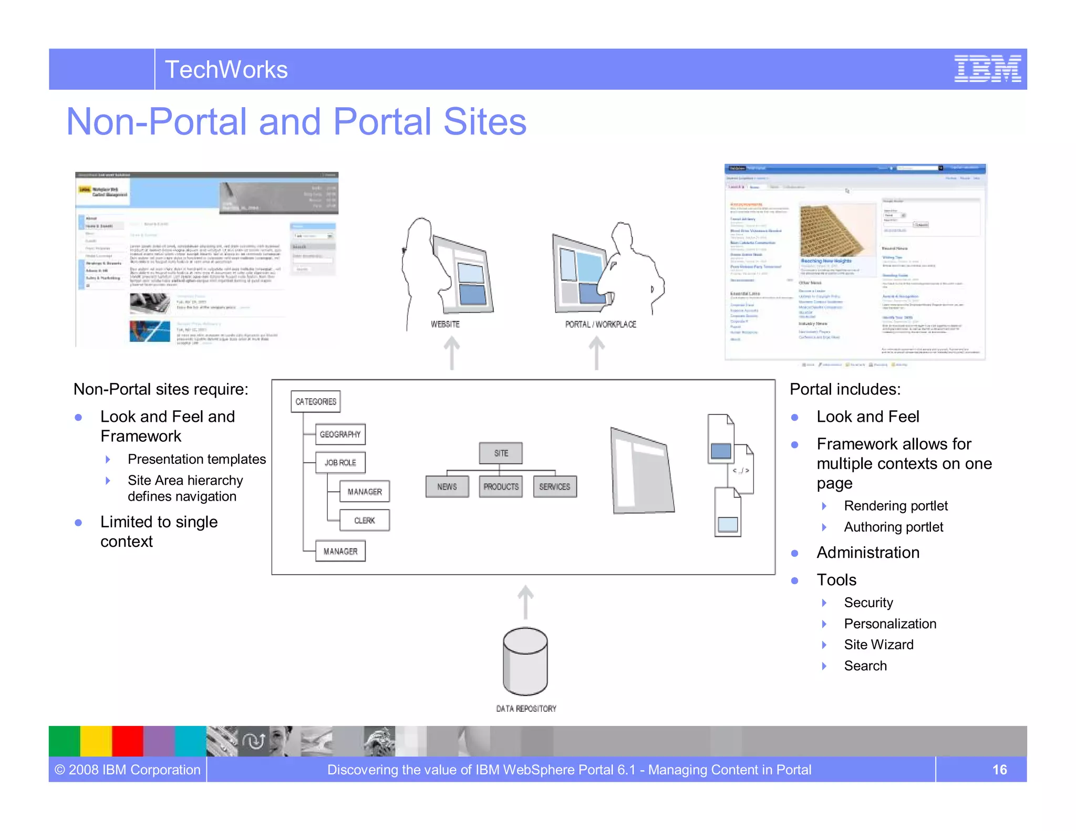Screen dimensions: 1076x831
Task: Click the document icon with light blue square
Action: (x=728, y=512)
